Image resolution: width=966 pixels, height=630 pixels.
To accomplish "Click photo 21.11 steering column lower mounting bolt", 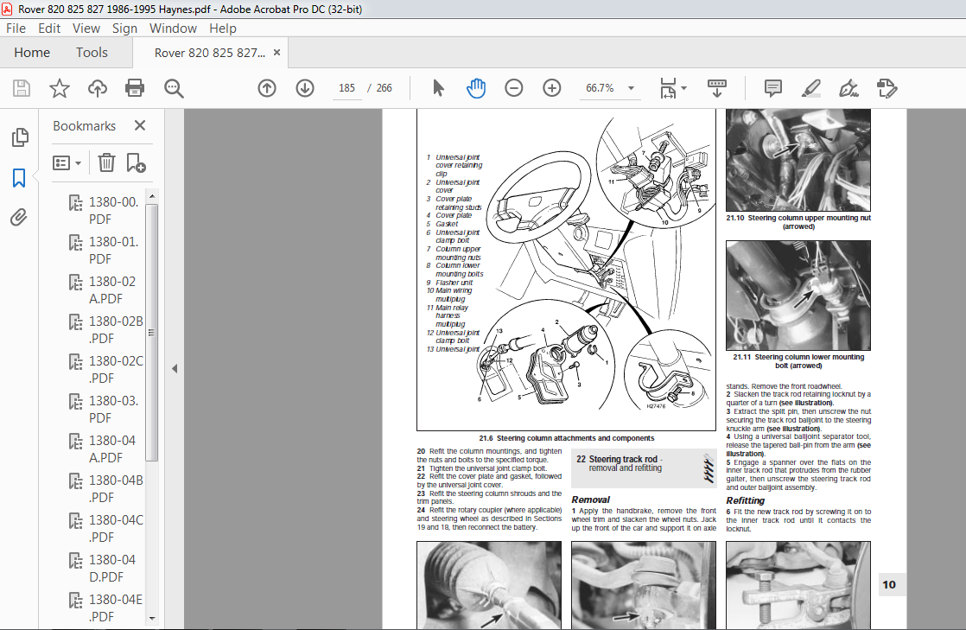I will click(798, 296).
